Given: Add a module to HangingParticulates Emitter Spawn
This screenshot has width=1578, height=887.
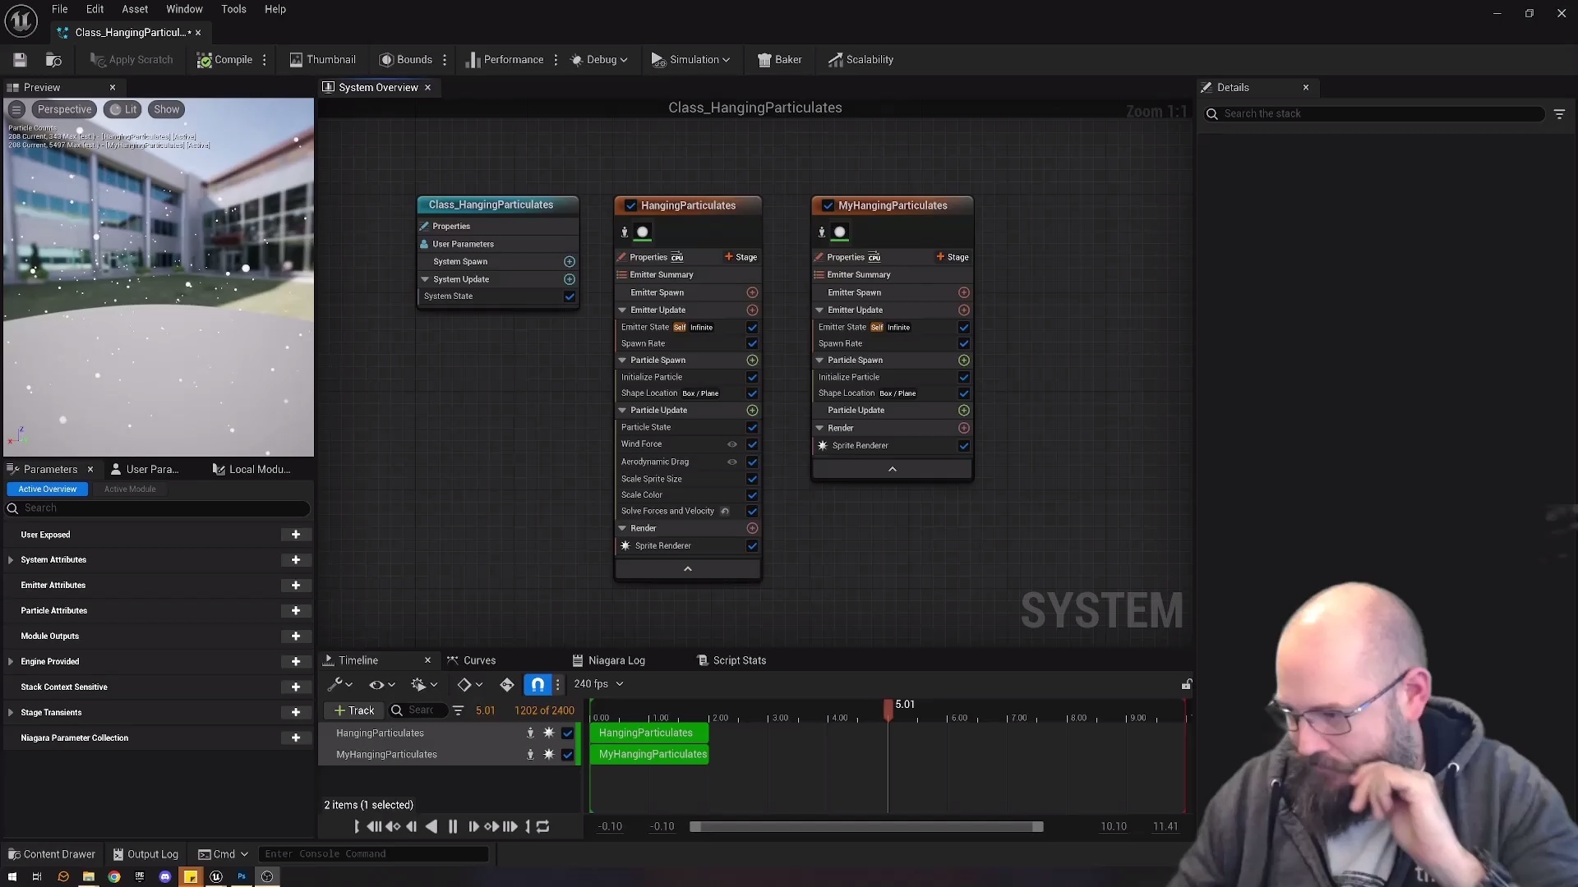Looking at the screenshot, I should 752,292.
